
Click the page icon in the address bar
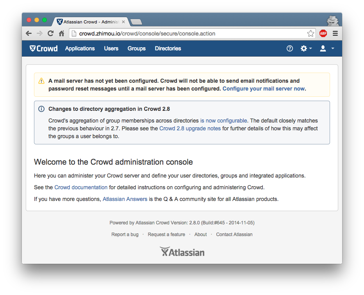(74, 34)
